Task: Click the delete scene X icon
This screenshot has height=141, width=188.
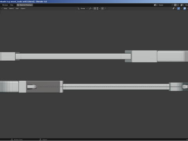Action: pyautogui.click(x=178, y=5)
